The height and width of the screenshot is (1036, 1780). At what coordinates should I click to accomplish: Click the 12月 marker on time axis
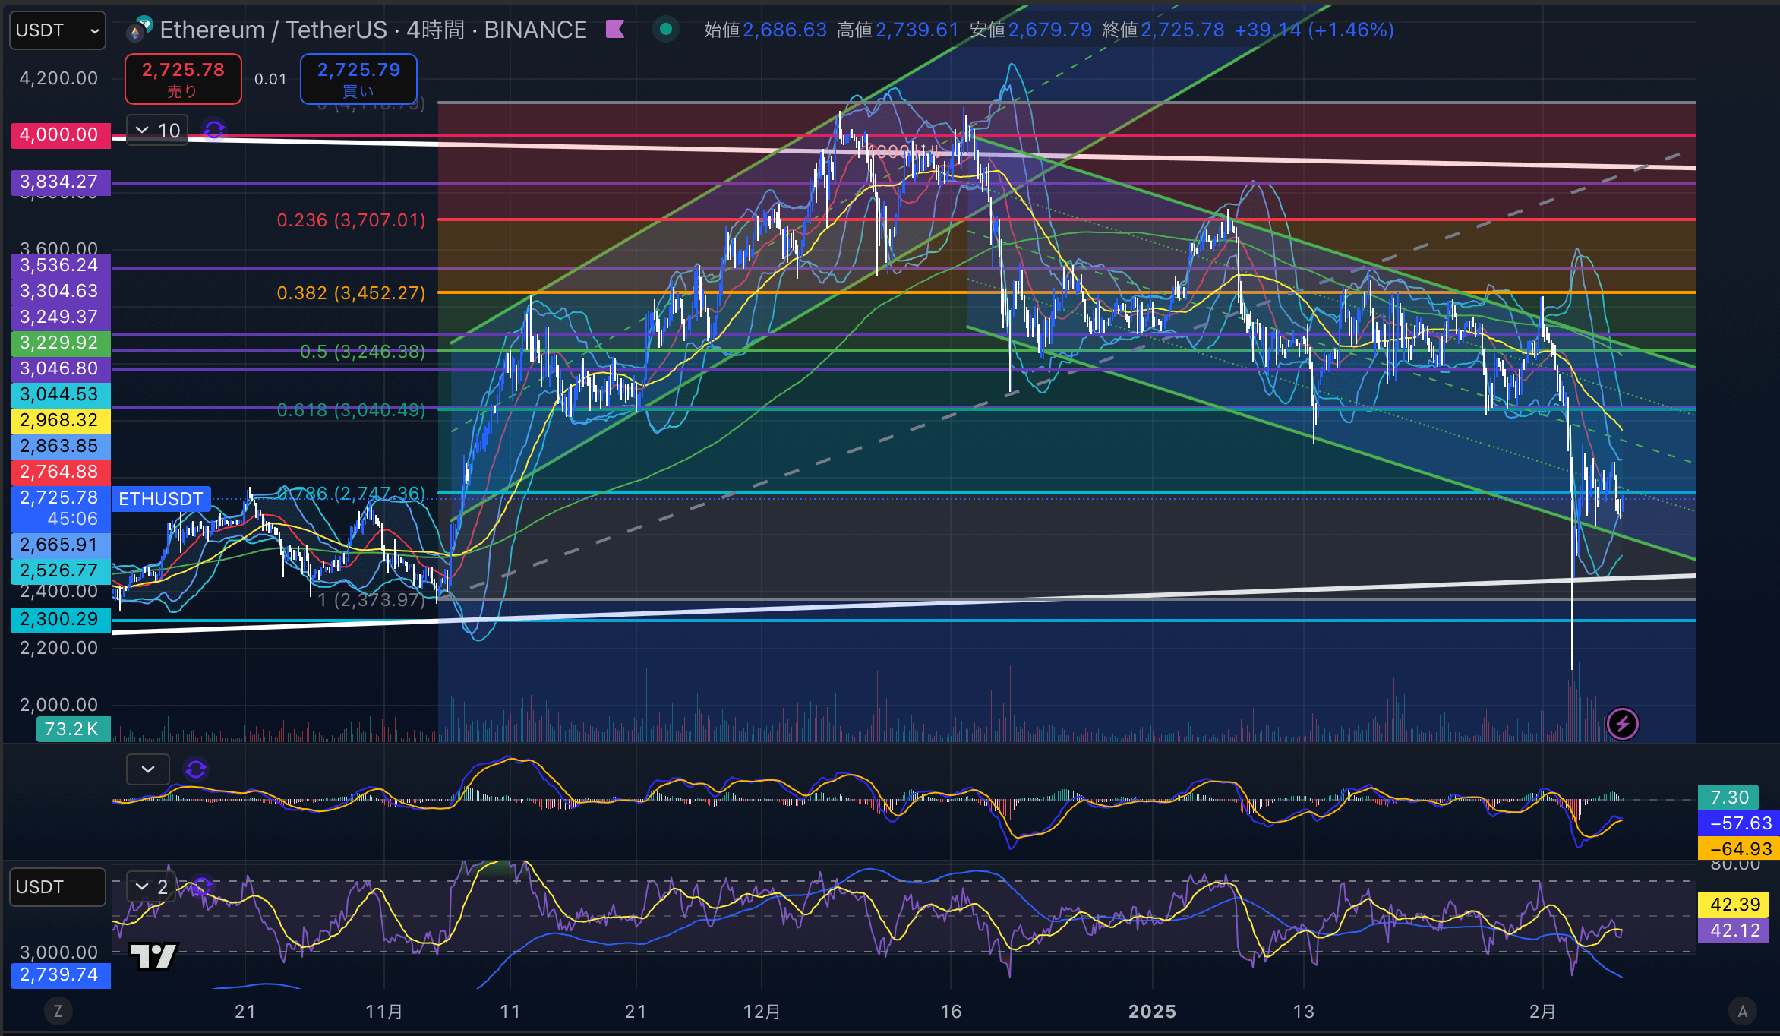[762, 1012]
